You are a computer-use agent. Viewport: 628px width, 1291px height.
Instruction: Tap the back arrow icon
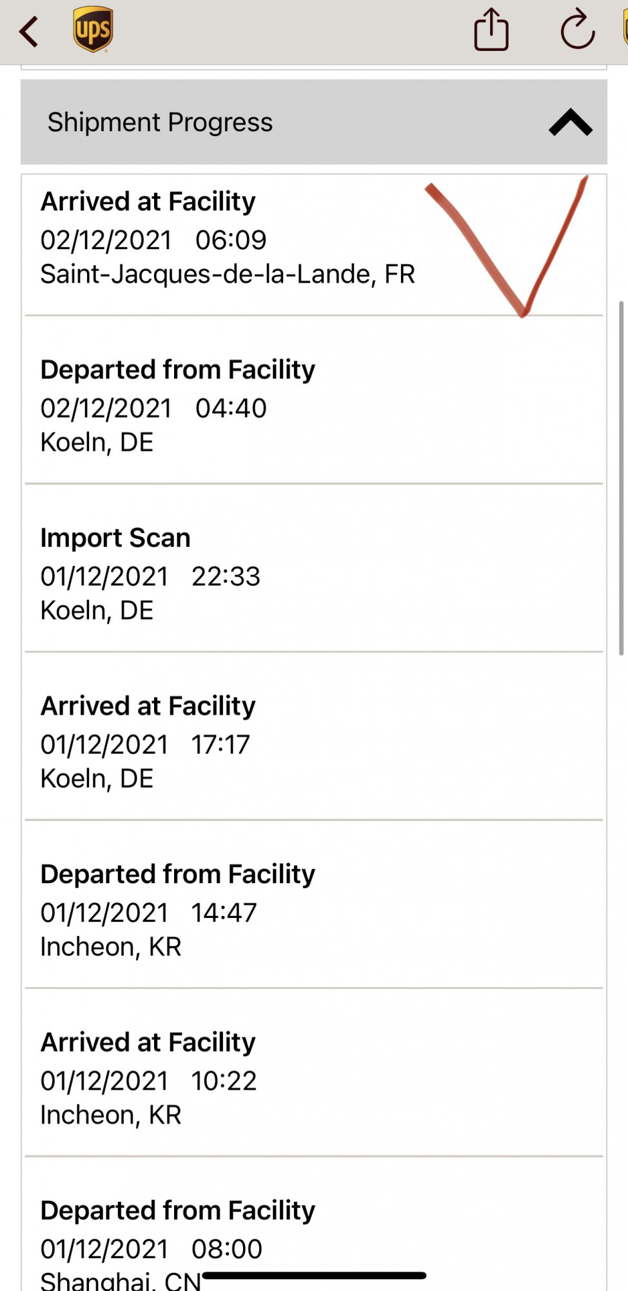pyautogui.click(x=29, y=31)
